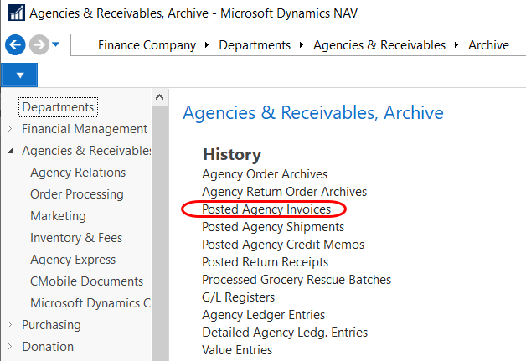
Task: Expand the Donation tree node
Action: (x=9, y=347)
